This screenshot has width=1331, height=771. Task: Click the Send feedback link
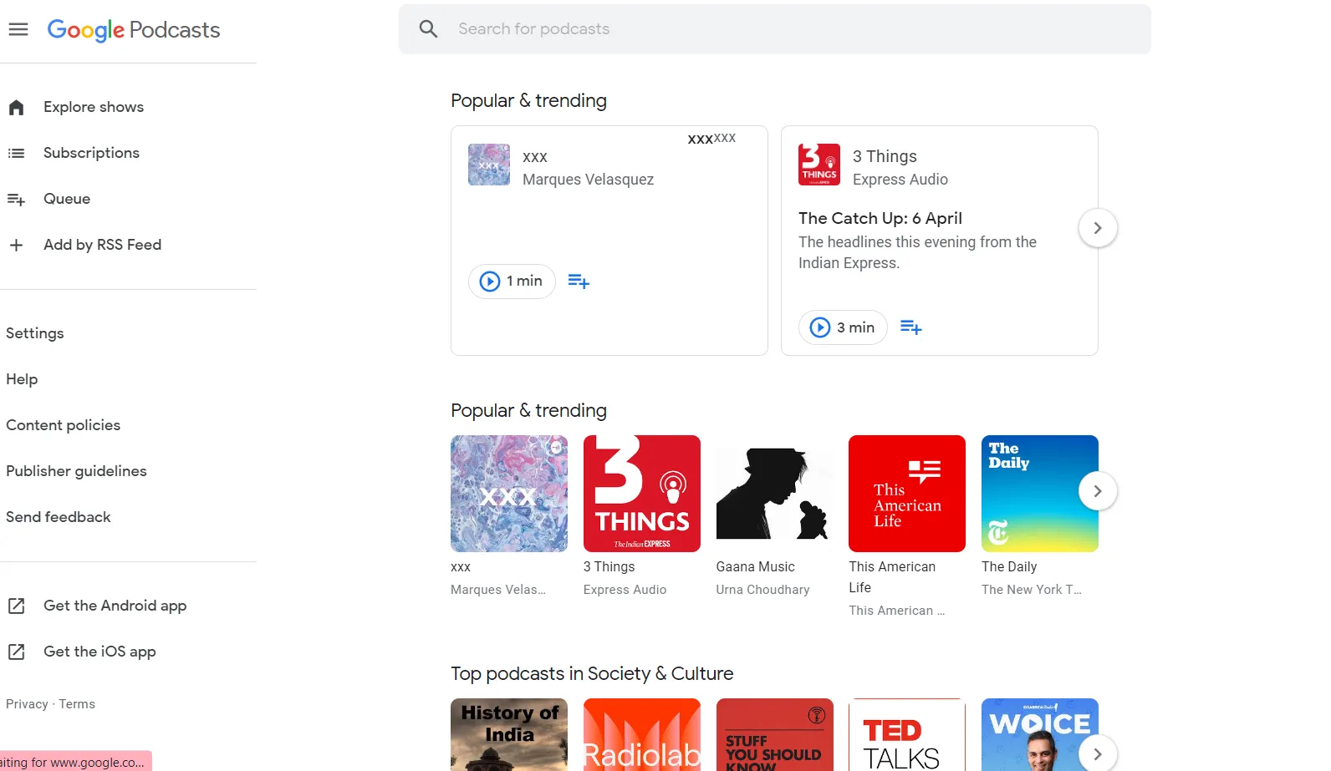(59, 517)
